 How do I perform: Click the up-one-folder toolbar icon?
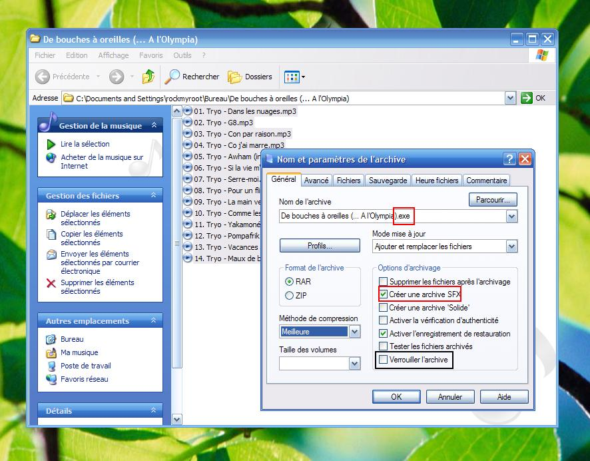(x=148, y=77)
